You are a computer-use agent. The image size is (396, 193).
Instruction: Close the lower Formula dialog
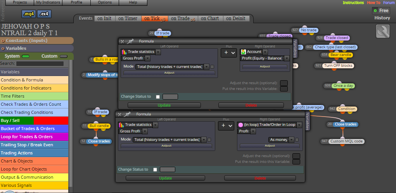pyautogui.click(x=120, y=114)
